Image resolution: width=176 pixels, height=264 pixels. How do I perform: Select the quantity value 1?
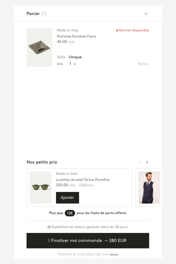[x=70, y=64]
